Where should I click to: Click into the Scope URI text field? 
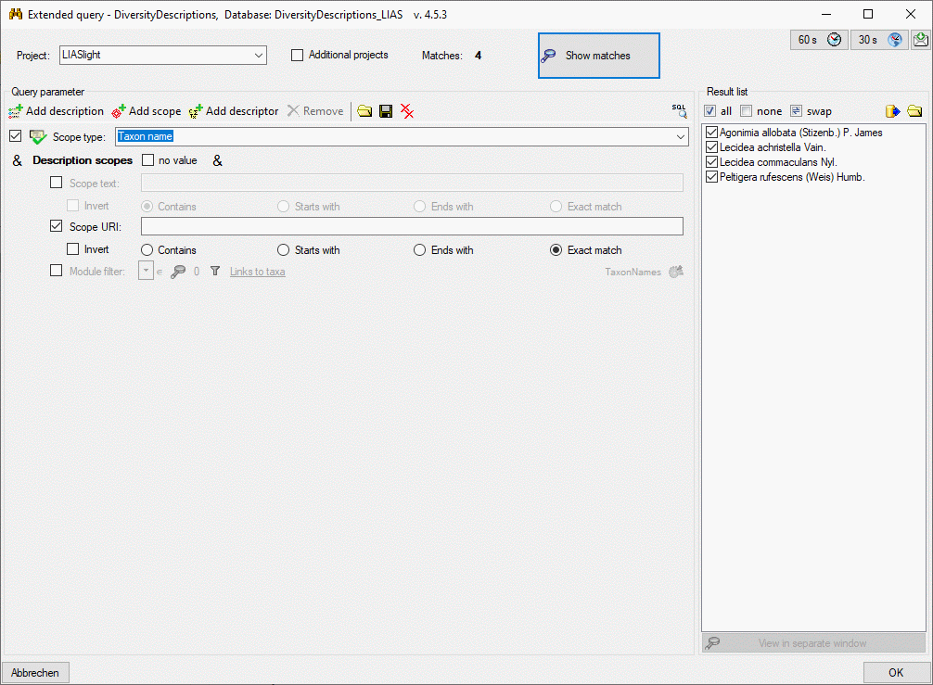coord(411,226)
